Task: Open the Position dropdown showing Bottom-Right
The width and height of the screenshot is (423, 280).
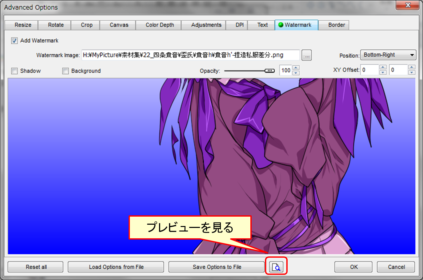Action: pyautogui.click(x=388, y=55)
